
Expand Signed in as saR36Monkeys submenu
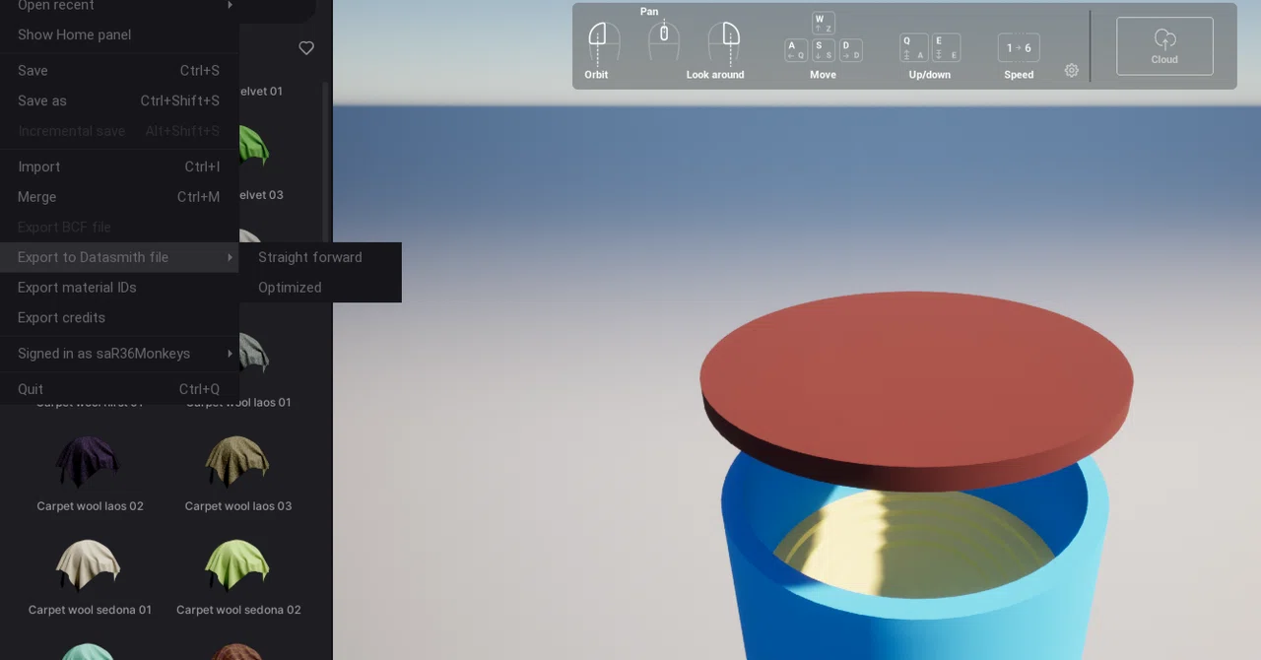point(119,354)
